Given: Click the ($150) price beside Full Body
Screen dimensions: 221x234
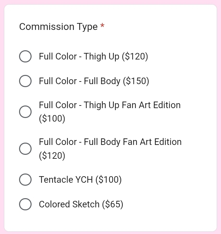Looking at the screenshot, I should coord(136,81).
